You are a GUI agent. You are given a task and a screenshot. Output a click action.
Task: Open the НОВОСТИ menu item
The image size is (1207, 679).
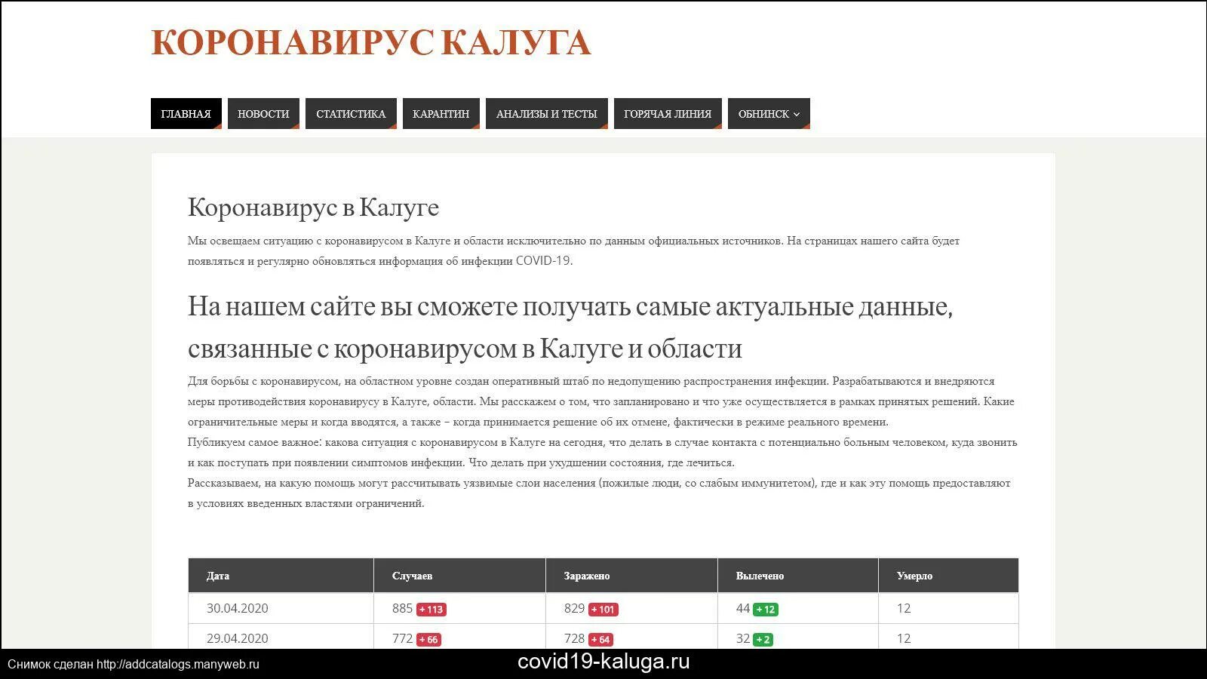pyautogui.click(x=263, y=114)
